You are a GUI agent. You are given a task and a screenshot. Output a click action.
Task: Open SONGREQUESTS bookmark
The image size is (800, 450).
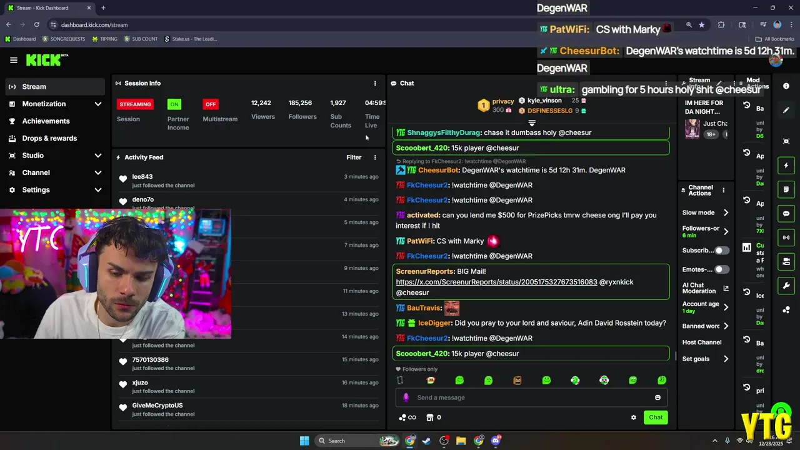click(63, 39)
